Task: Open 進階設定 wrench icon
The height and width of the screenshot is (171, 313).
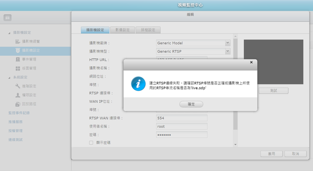Action: 18,86
